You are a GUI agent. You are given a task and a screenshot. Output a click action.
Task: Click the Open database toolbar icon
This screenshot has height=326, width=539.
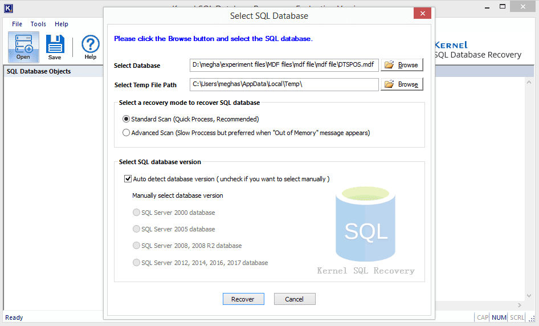pos(23,46)
